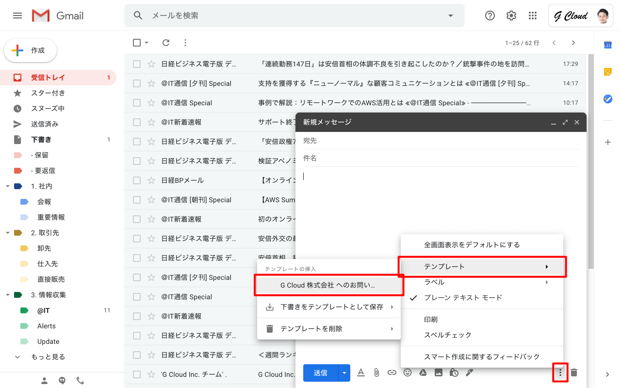Viewport: 621px width, 388px height.
Task: Toggle プレーン テキスト モード check item
Action: 482,298
